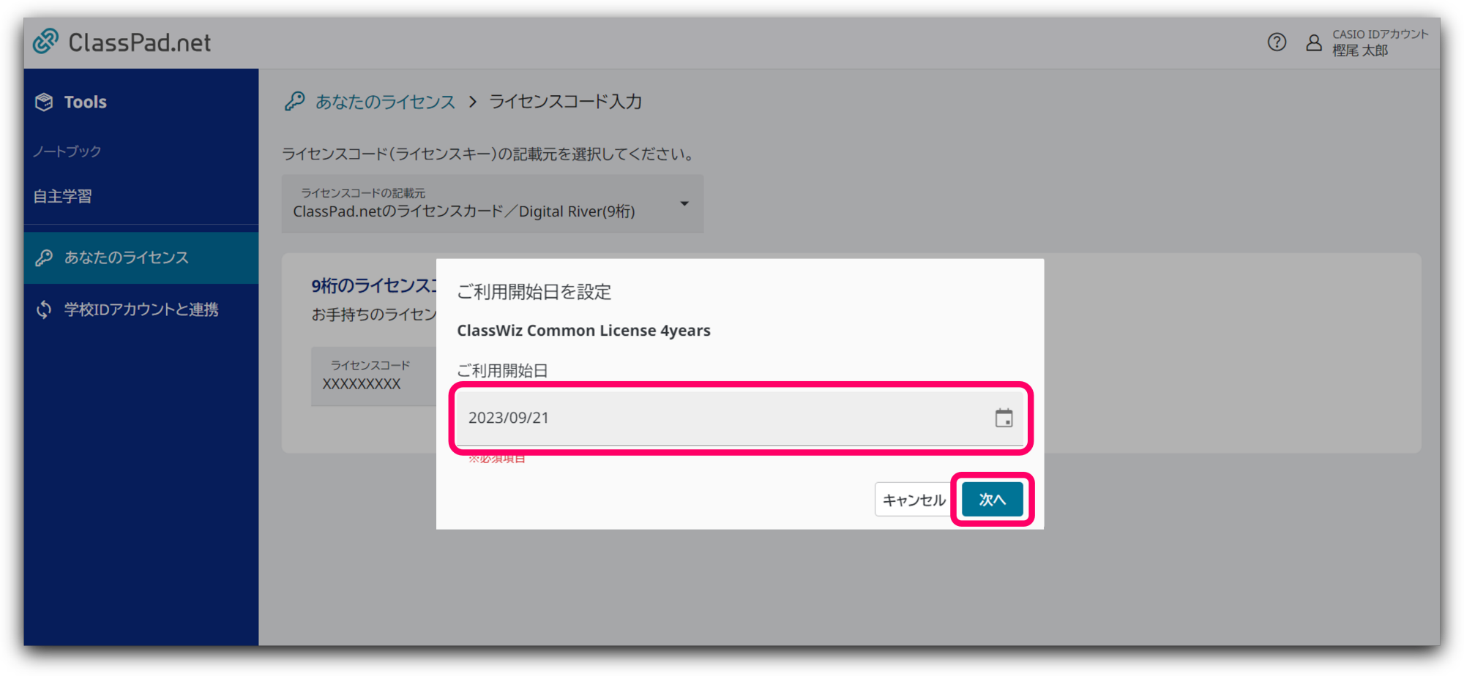Click the sync icon for 学校IDアカウントと連携
This screenshot has height=676, width=1464.
[44, 309]
